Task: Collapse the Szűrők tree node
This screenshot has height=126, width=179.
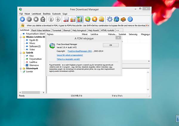Action: (21, 53)
